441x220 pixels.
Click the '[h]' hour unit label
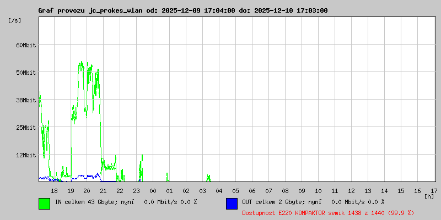click(429, 196)
